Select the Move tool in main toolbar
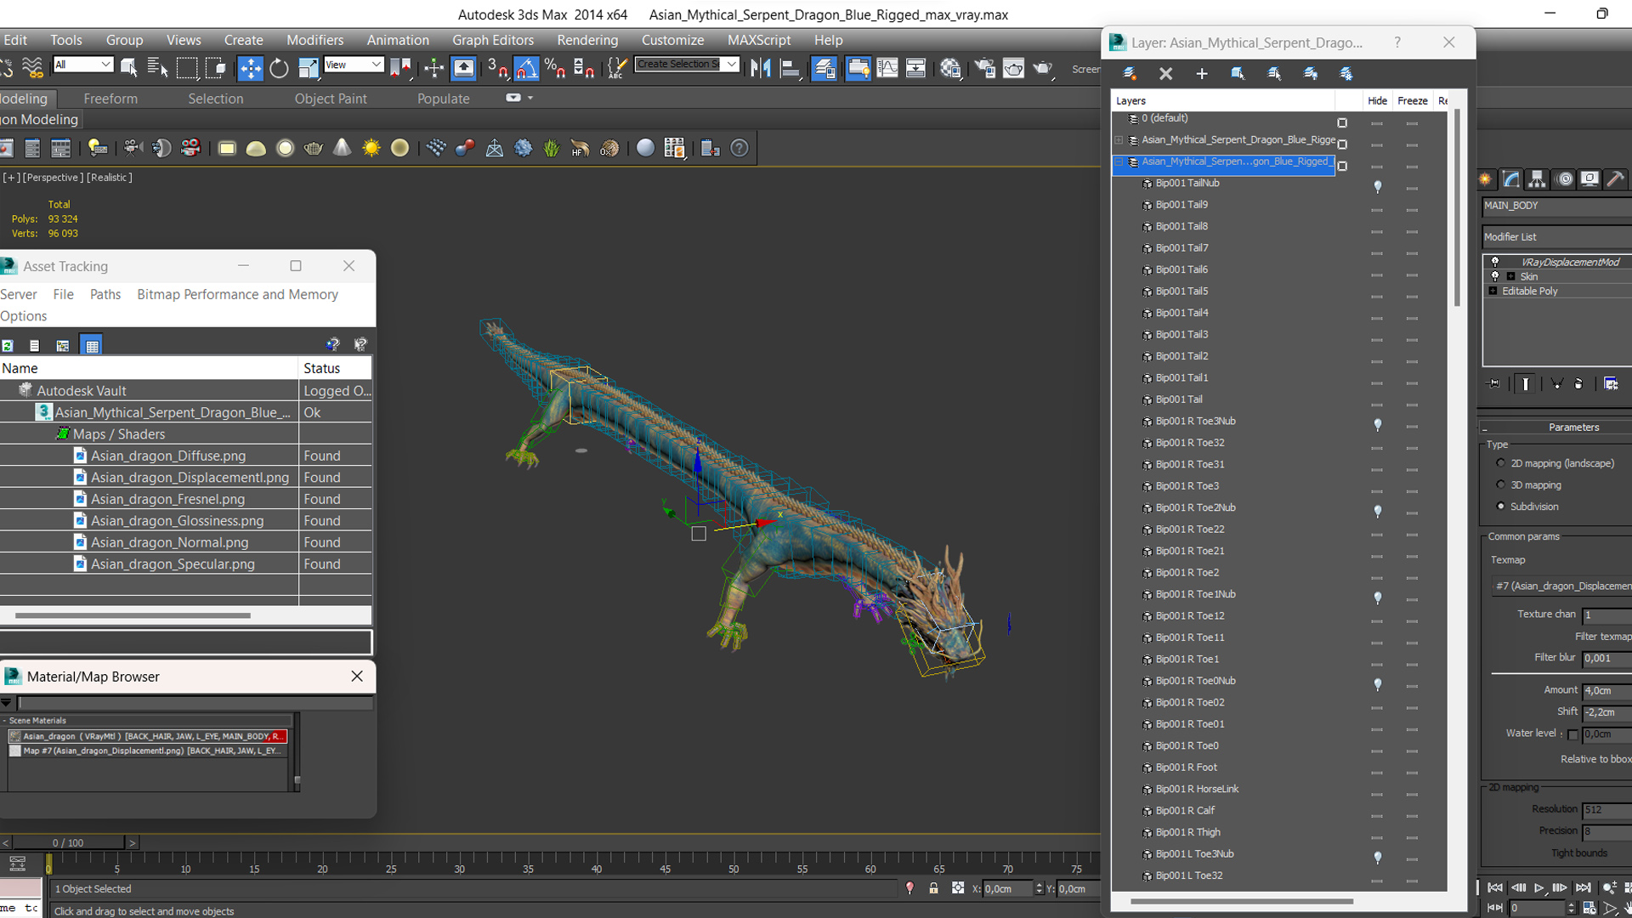Image resolution: width=1632 pixels, height=918 pixels. (x=250, y=68)
